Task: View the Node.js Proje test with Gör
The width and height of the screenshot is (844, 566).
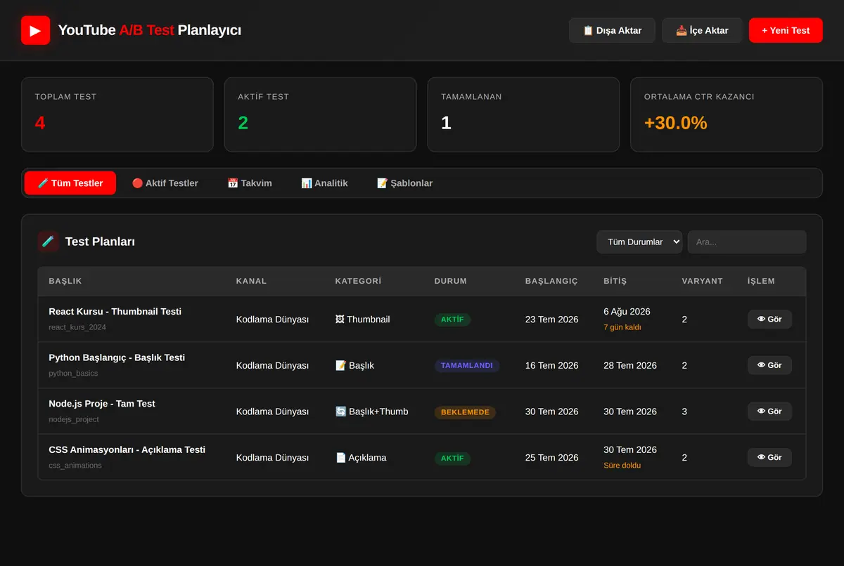Action: click(x=769, y=412)
